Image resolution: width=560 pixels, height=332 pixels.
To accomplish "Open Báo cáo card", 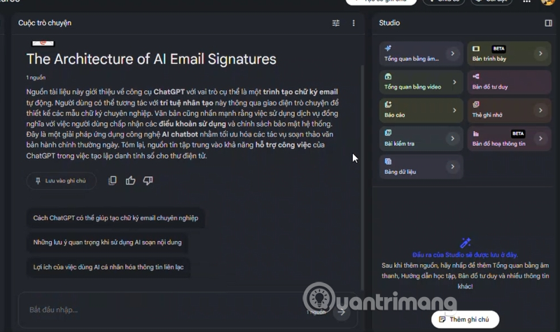I will click(421, 110).
